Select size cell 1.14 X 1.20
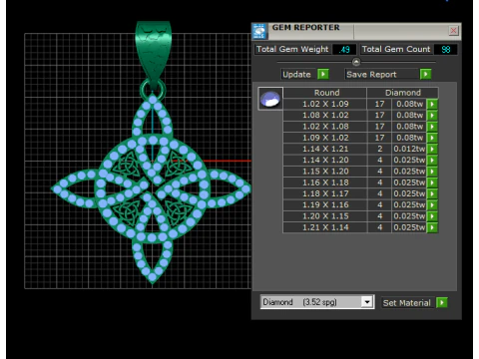 325,161
